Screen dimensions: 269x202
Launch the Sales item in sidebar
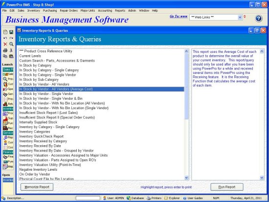(x=8, y=74)
